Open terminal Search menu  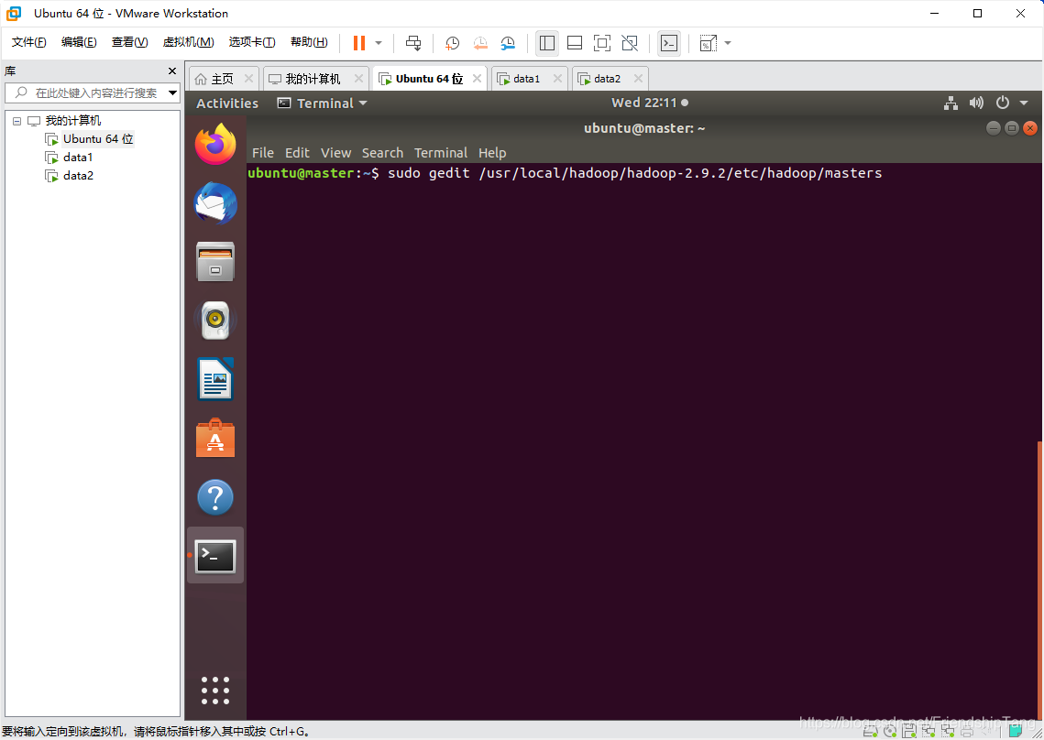click(x=383, y=153)
